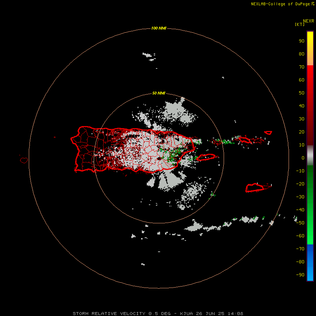Click the NEXR label at top right
Viewport: 316px width, 316px height.
tap(309, 21)
